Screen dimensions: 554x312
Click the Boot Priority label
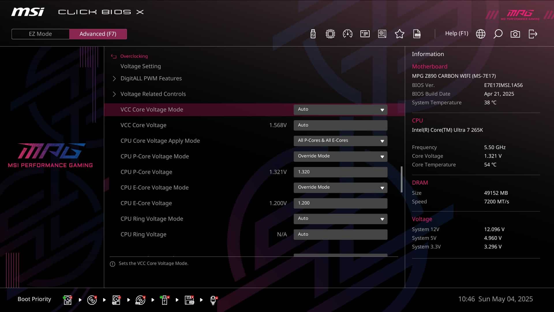pyautogui.click(x=34, y=299)
